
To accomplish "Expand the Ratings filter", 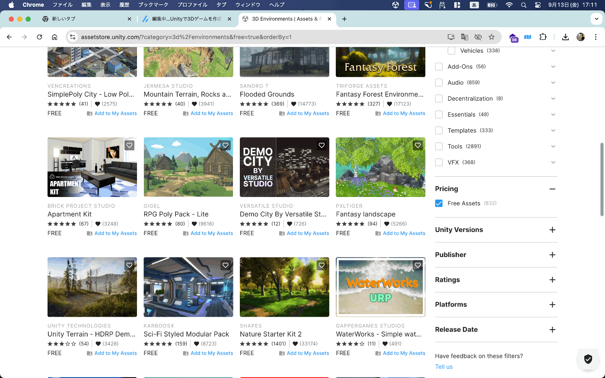I will pyautogui.click(x=552, y=280).
